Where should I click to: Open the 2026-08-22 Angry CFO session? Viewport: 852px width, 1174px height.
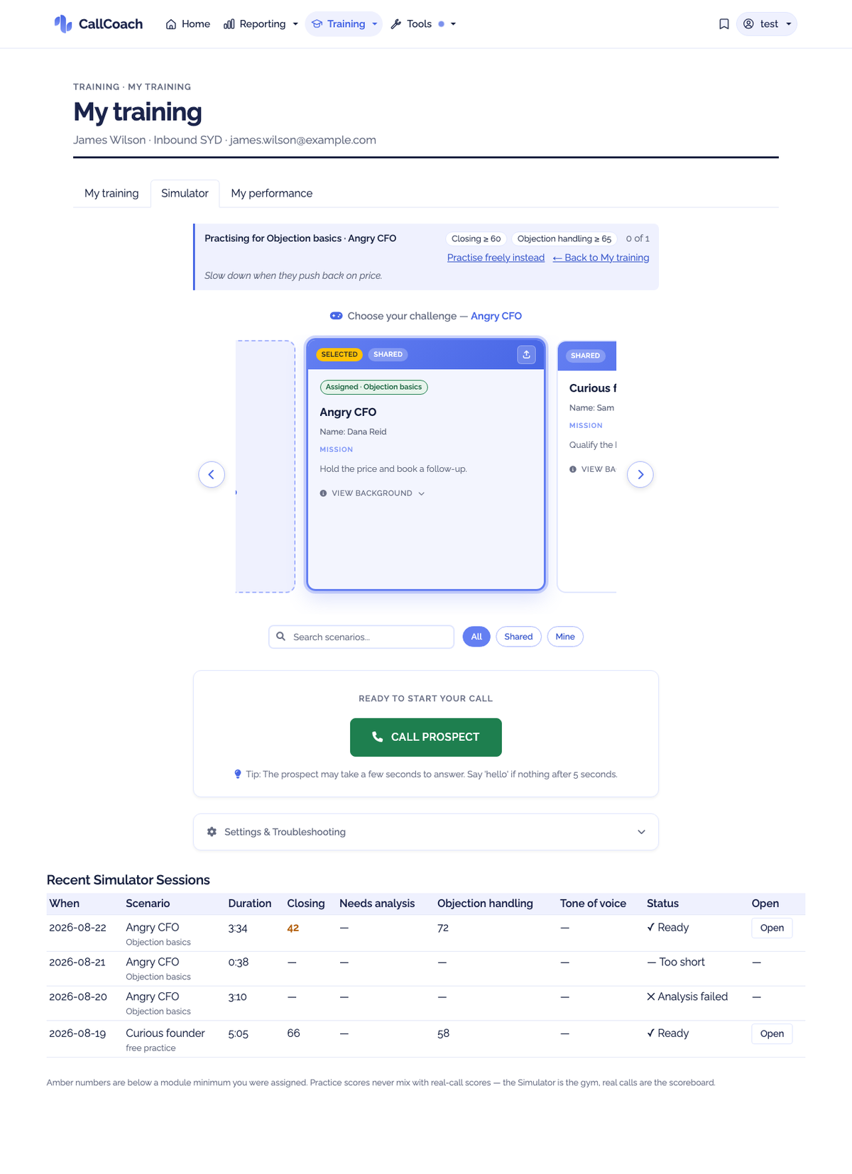[x=772, y=928]
